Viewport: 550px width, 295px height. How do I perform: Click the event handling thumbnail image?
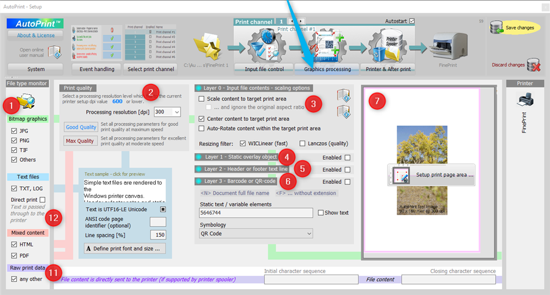click(x=97, y=42)
